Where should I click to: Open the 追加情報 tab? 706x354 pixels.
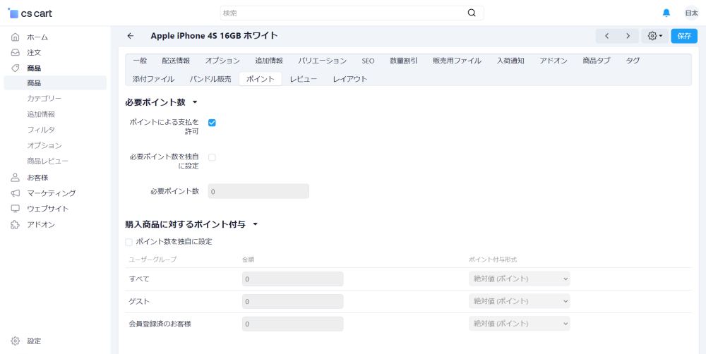tap(269, 61)
